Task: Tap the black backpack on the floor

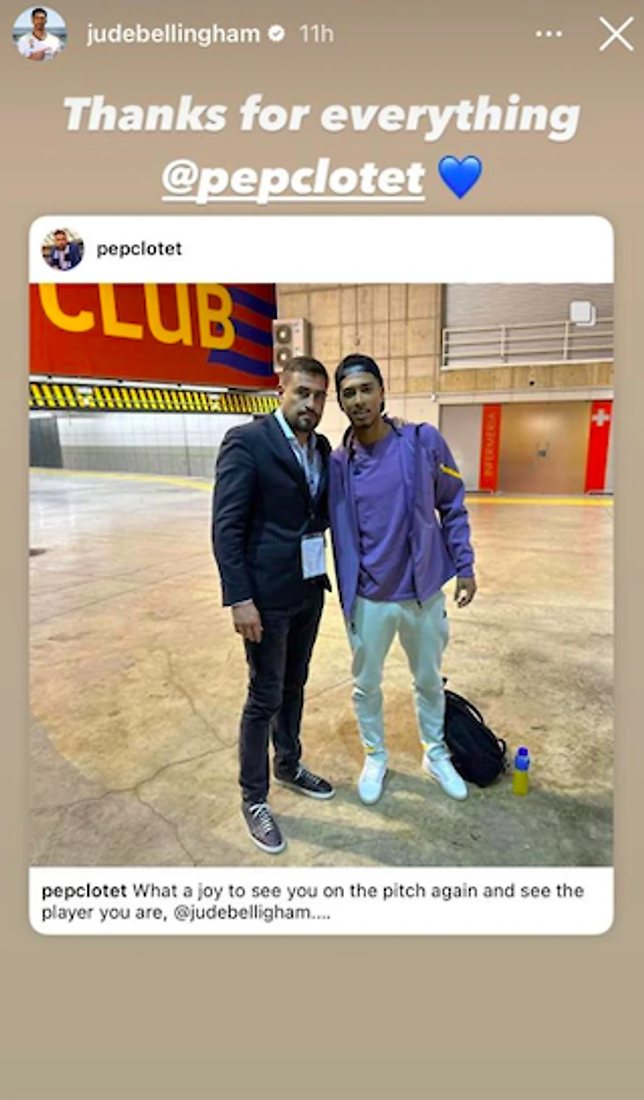Action: pos(474,737)
